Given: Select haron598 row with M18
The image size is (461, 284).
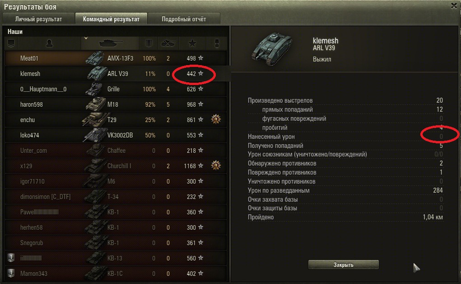Looking at the screenshot, I should tap(116, 104).
